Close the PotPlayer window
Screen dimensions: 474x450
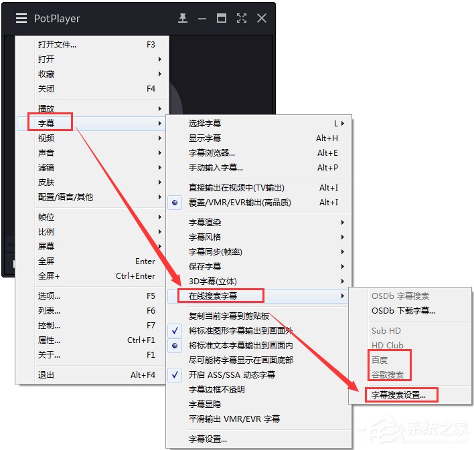pyautogui.click(x=262, y=19)
